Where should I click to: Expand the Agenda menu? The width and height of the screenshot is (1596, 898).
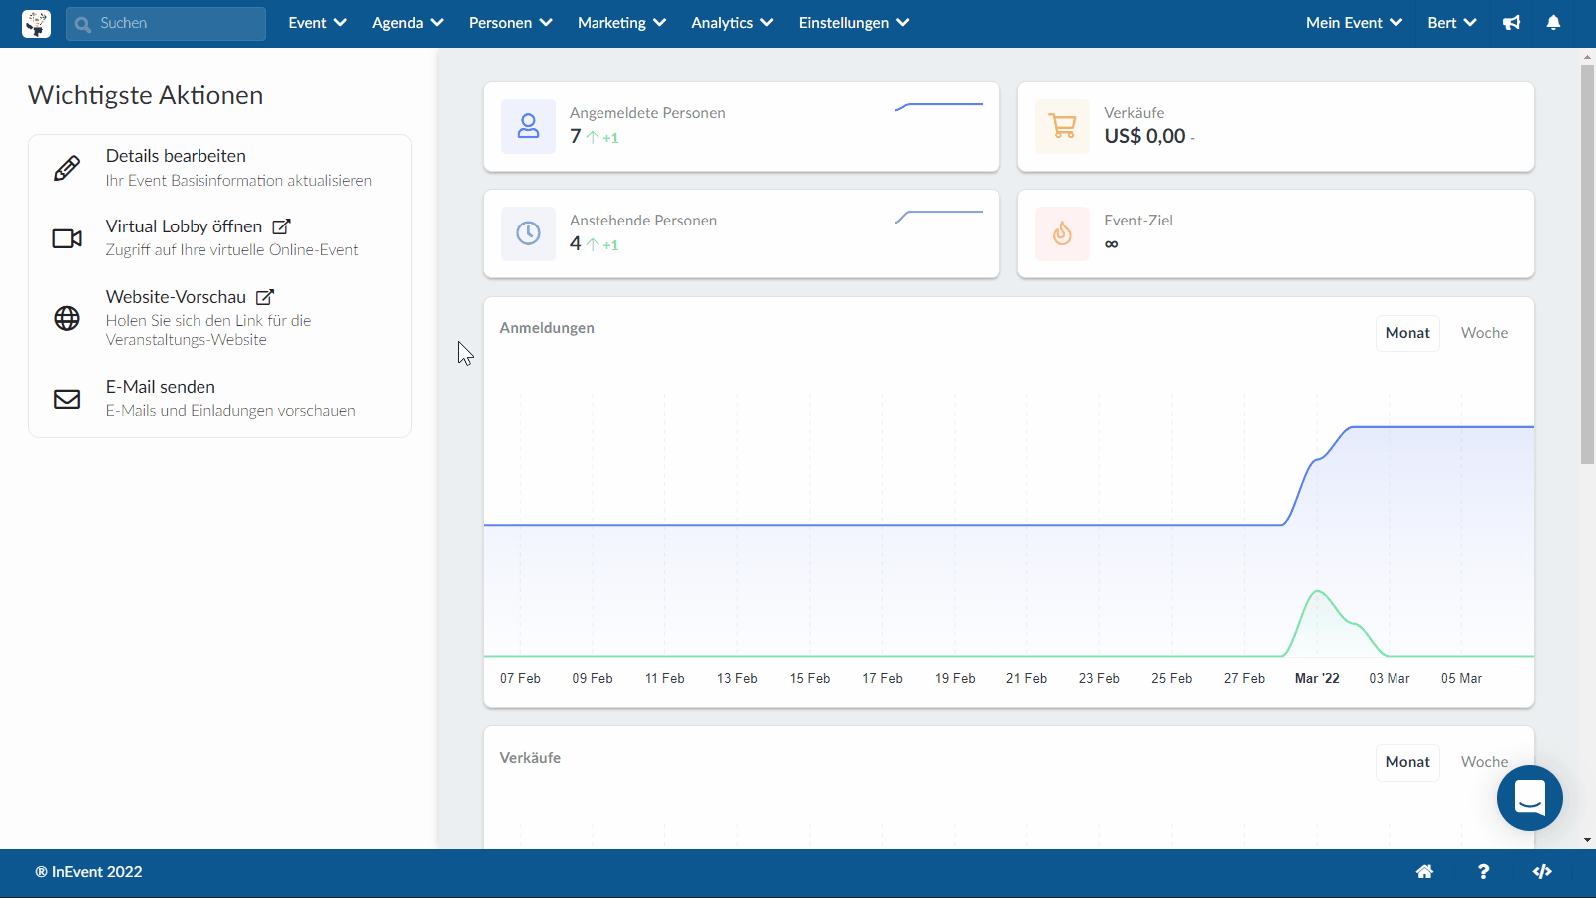coord(407,23)
